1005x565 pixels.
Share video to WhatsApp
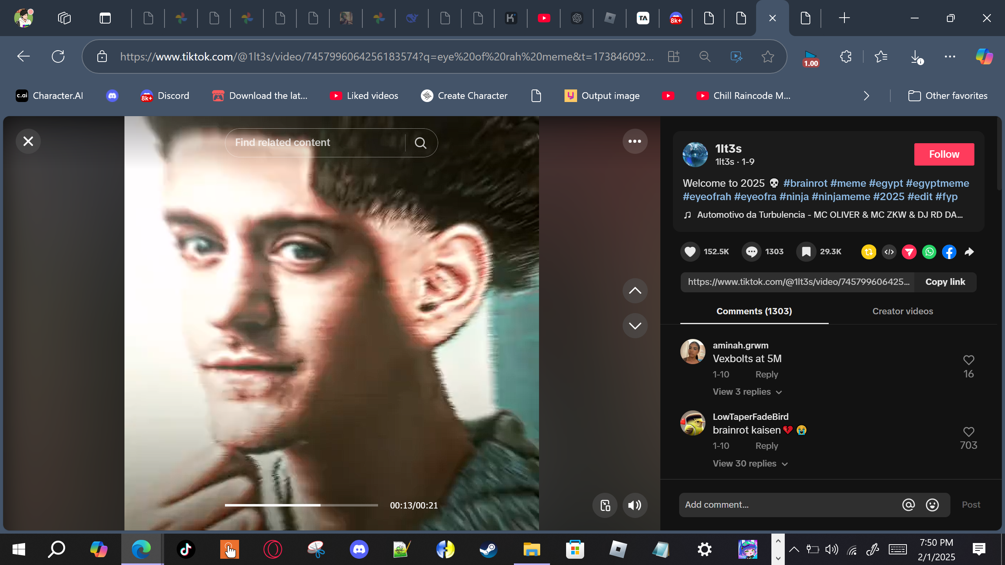click(x=929, y=252)
